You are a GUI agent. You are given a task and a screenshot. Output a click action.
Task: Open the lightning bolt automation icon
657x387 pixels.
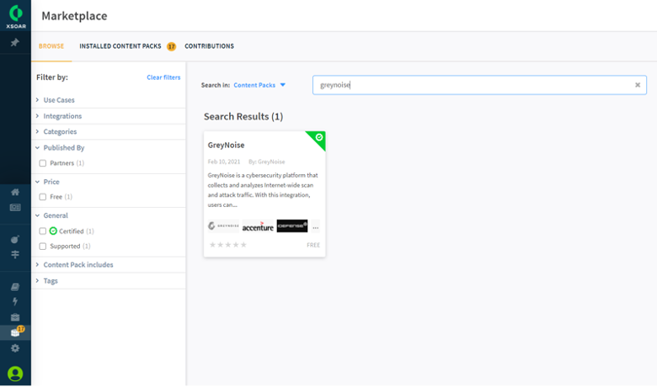[15, 302]
